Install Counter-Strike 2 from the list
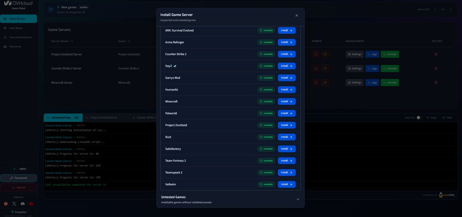The image size is (462, 217). pos(287,54)
